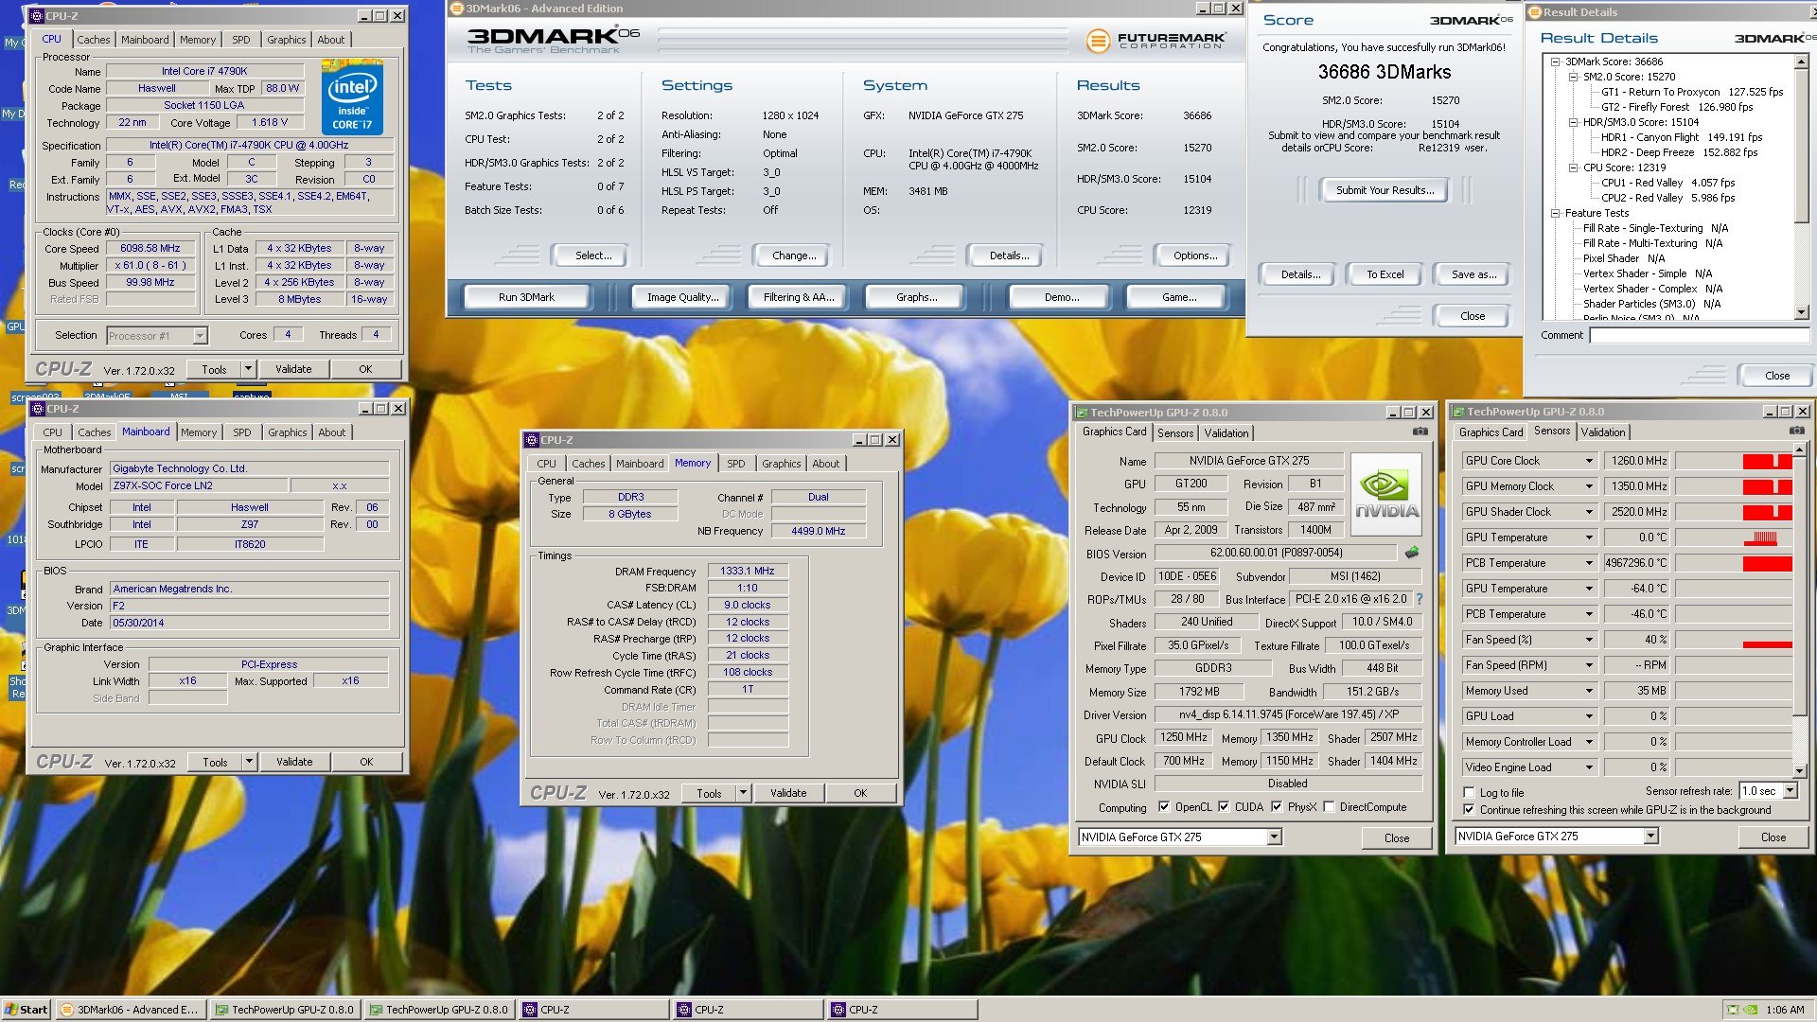Screen dimensions: 1817x1022
Task: Open Image Quality settings panel
Action: tap(681, 297)
